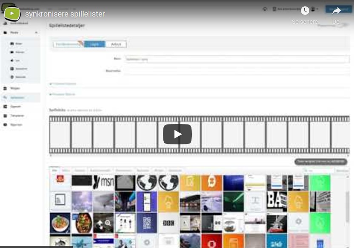Click the cloud upload icon in header

pos(265,9)
